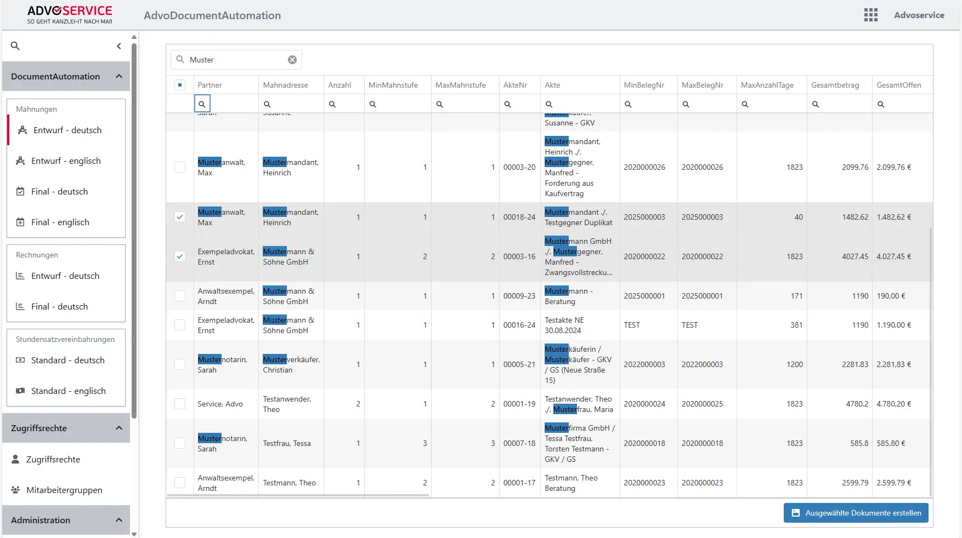Click the calendar icon next to Final - deutsch

20,191
